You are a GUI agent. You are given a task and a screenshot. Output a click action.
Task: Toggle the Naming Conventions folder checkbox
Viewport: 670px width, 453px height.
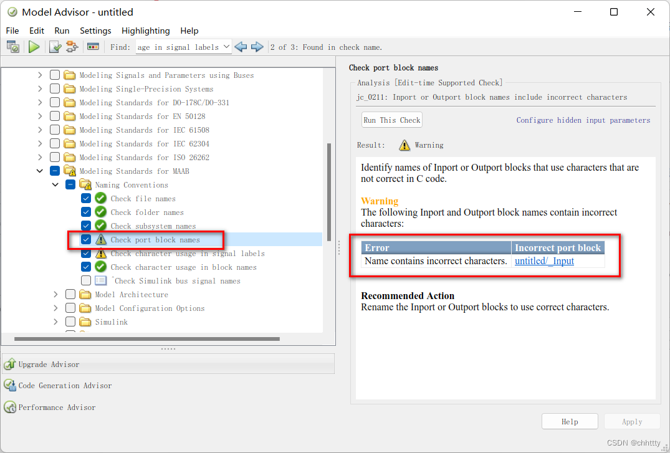[x=70, y=184]
